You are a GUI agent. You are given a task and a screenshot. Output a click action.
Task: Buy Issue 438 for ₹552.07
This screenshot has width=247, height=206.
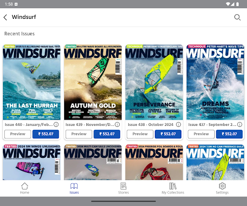168,134
